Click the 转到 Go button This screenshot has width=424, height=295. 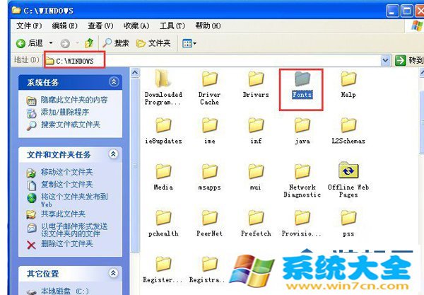pos(408,60)
